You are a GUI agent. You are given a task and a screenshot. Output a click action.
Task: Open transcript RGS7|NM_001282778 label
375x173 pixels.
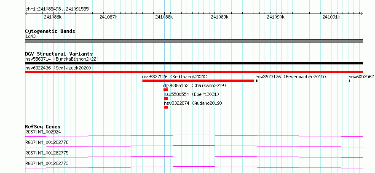click(47, 143)
